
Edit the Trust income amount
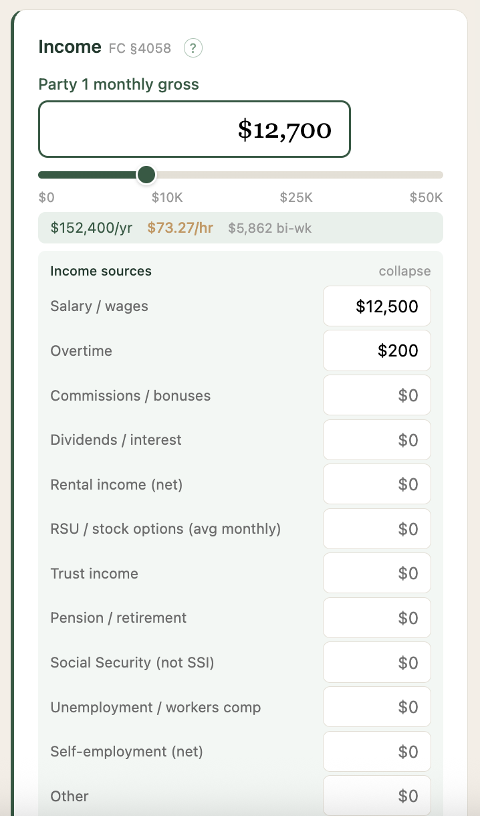coord(376,573)
